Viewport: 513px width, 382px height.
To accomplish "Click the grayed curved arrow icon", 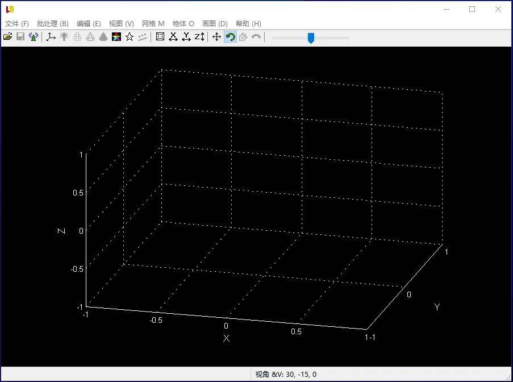I will pos(256,36).
